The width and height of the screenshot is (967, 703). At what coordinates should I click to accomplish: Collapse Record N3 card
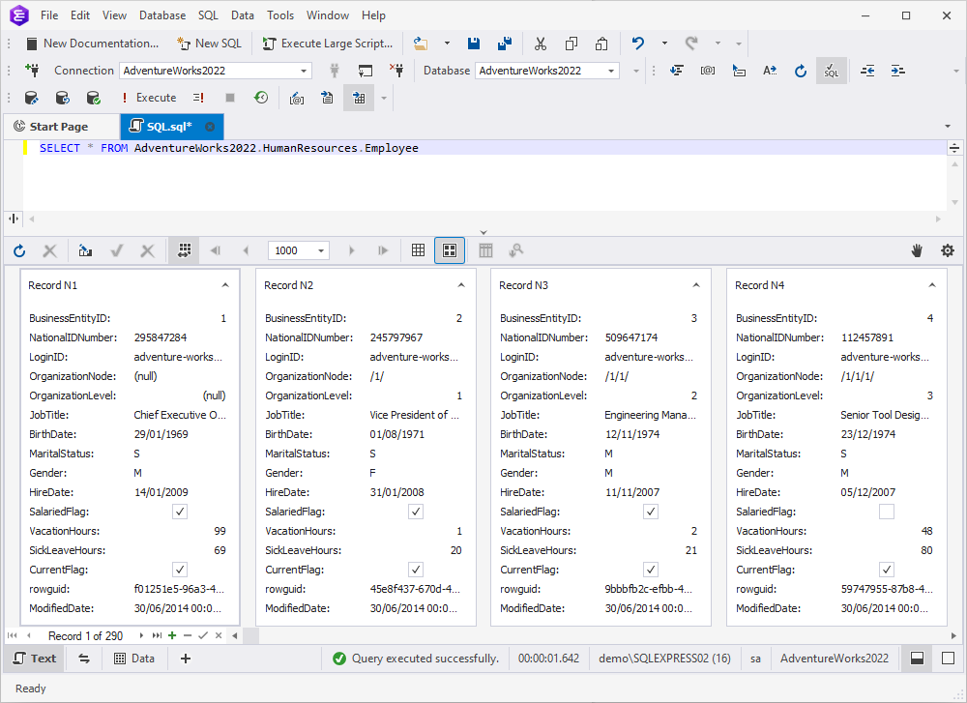[696, 285]
